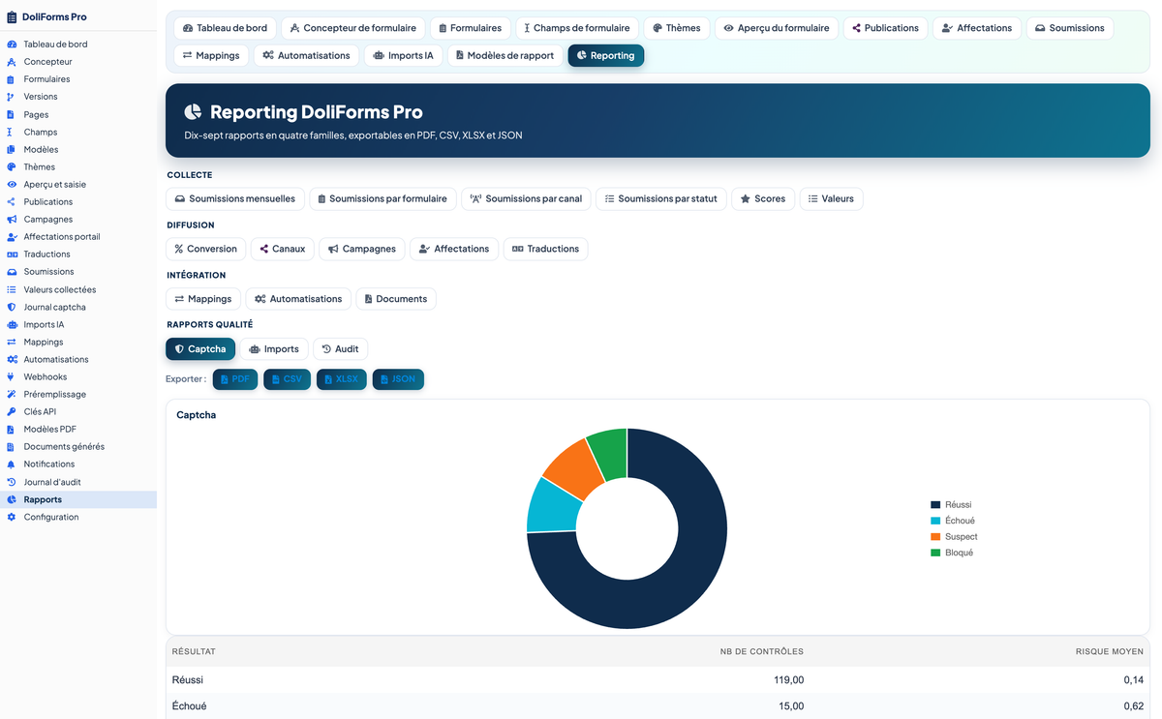1162x719 pixels.
Task: Click the Clés API key icon
Action: coord(12,411)
